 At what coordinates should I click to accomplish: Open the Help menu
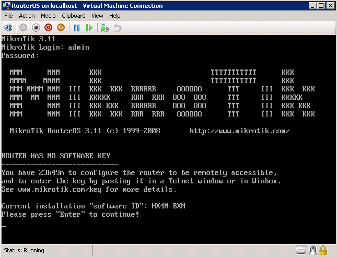pyautogui.click(x=114, y=16)
